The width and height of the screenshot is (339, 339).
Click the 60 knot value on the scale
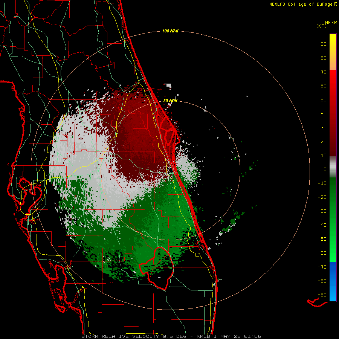click(x=324, y=86)
